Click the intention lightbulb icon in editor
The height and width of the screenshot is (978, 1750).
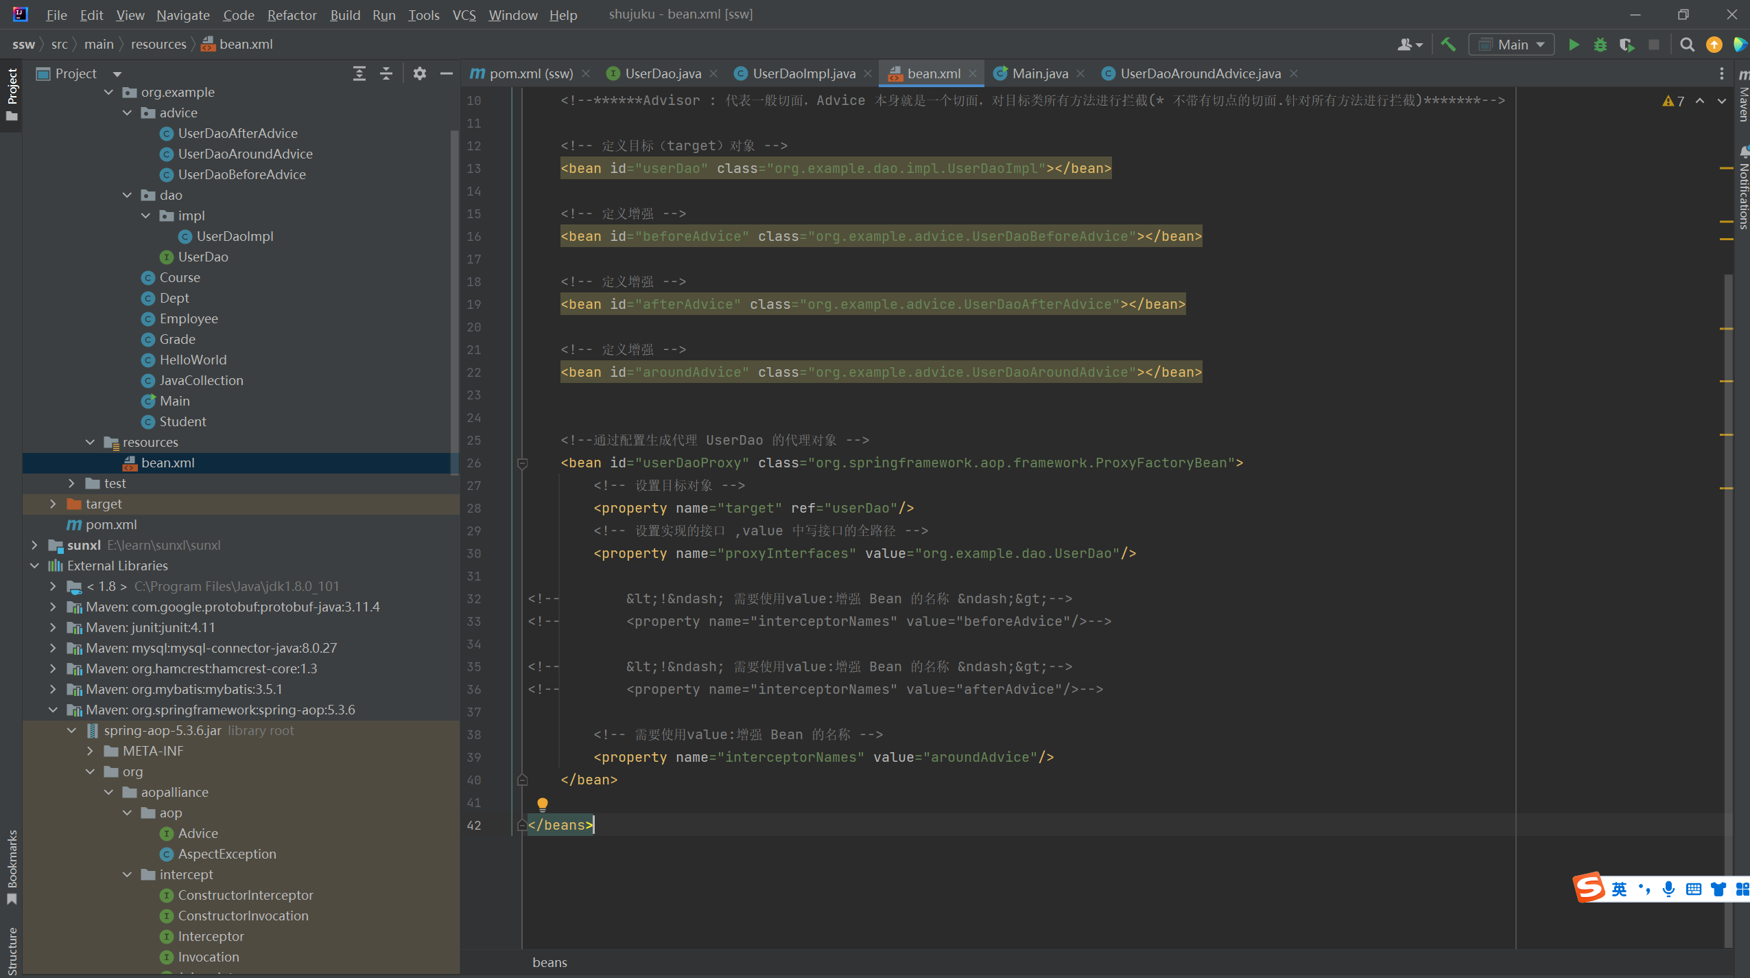coord(543,803)
